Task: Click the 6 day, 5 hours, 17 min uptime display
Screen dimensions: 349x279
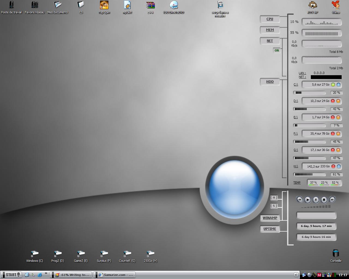Action: pyautogui.click(x=316, y=226)
